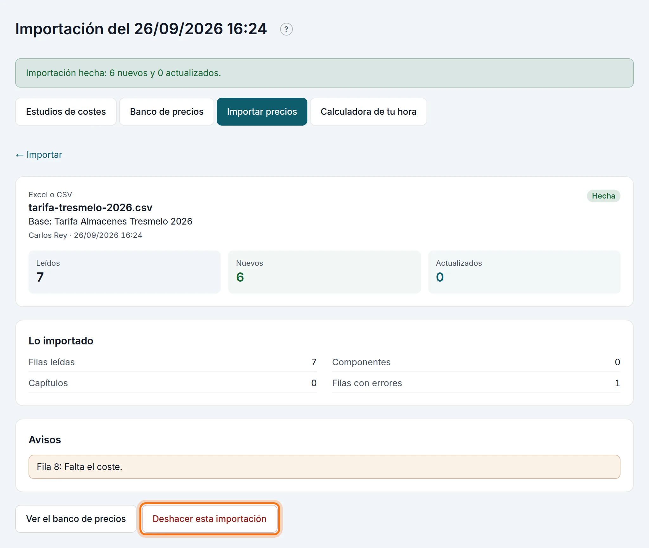Open Calculadora de tu hora tab
Screen dimensions: 649x548
[369, 112]
